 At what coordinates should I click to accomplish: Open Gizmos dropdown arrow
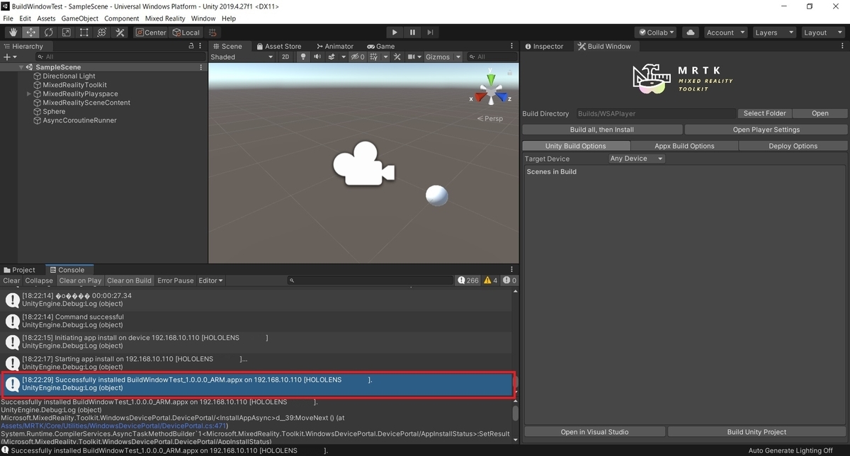coord(458,57)
